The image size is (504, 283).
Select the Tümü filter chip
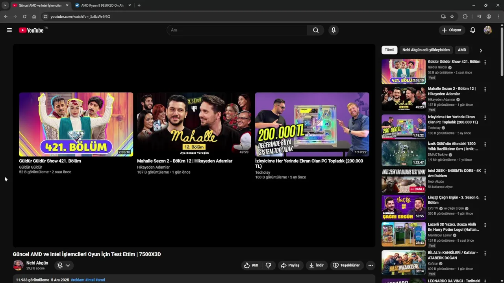tap(389, 50)
